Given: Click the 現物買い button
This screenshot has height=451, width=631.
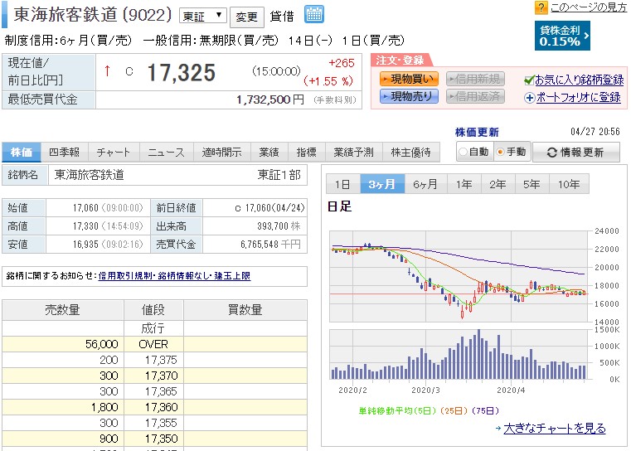Looking at the screenshot, I should 409,79.
